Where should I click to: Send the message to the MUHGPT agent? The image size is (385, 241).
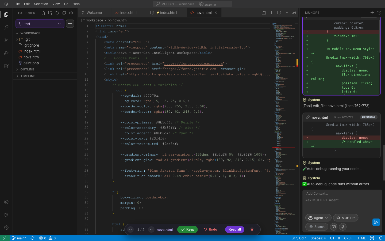coord(376,222)
